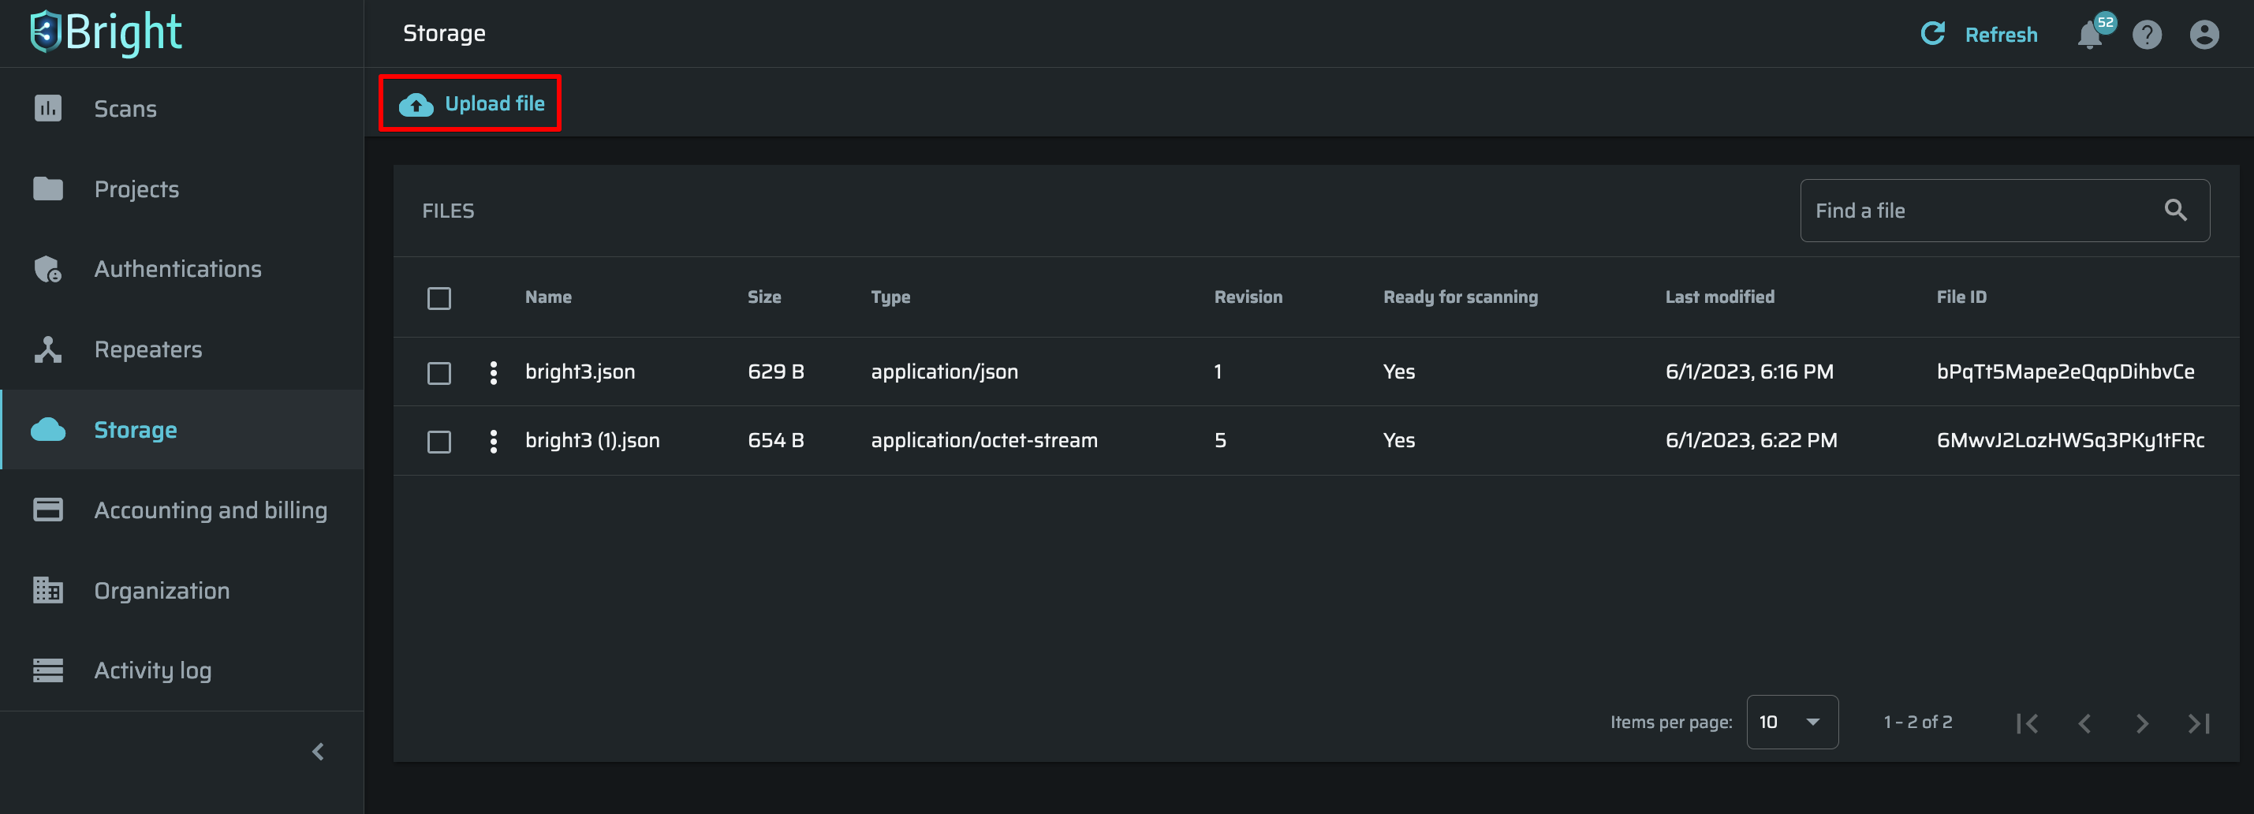Click the Projects folder icon

pos(48,189)
